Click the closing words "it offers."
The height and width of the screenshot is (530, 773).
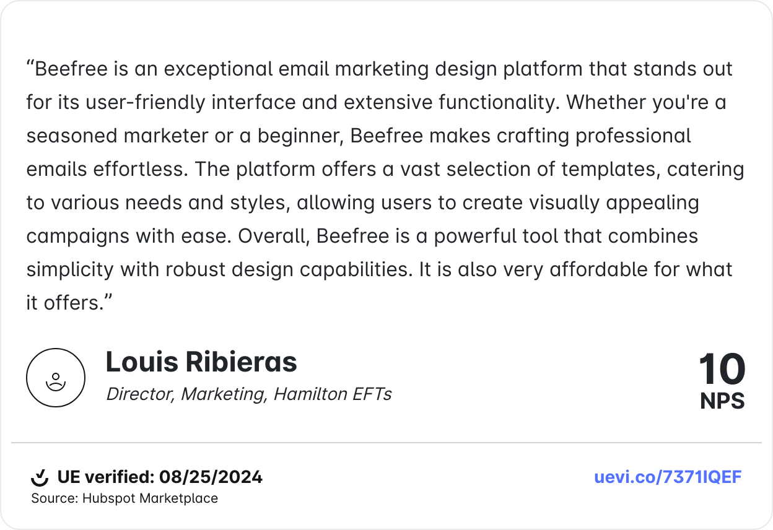click(69, 303)
